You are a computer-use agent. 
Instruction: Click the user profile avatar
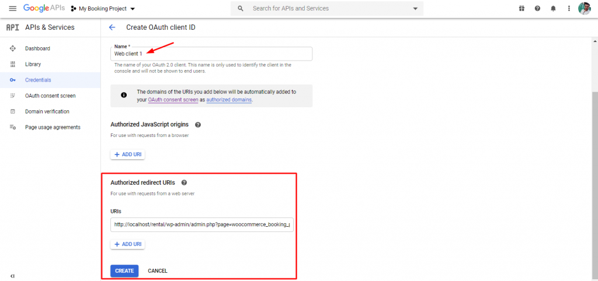(x=585, y=9)
